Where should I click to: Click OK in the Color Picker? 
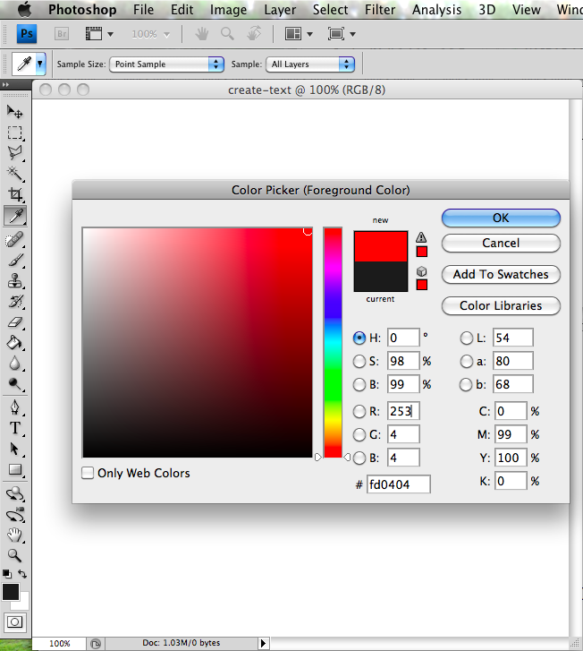coord(501,218)
